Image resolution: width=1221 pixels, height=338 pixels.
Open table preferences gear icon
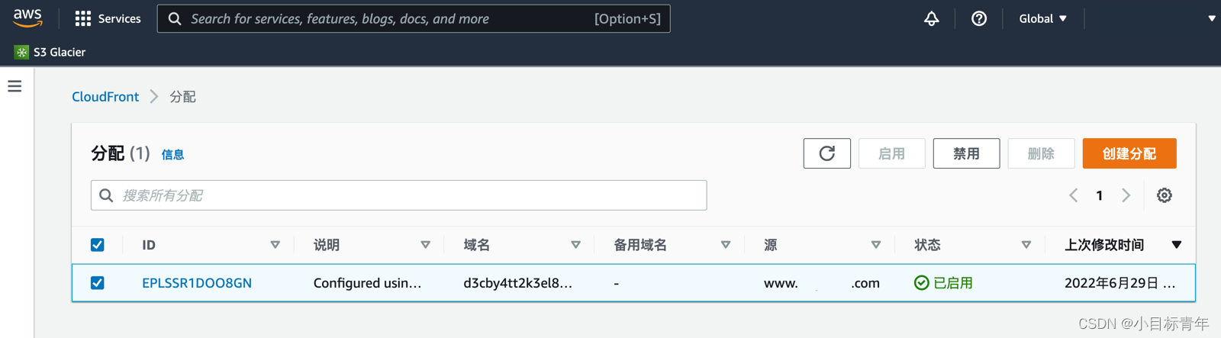pyautogui.click(x=1164, y=195)
